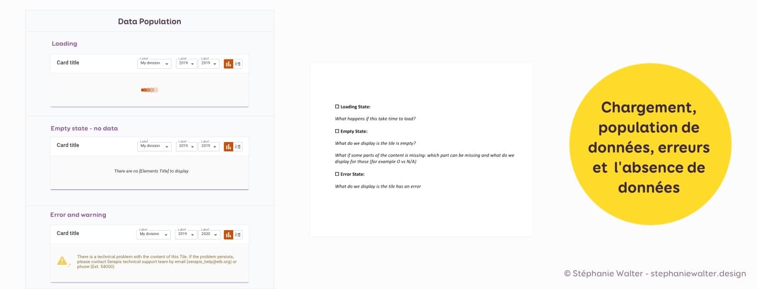Click the orange loading dots indicator

[x=149, y=90]
